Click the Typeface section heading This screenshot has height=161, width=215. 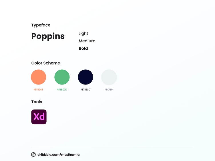tap(41, 25)
